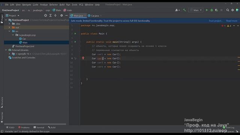240x135 pixels.
Task: Toggle the Structure side tool window
Action: click(x=2, y=102)
